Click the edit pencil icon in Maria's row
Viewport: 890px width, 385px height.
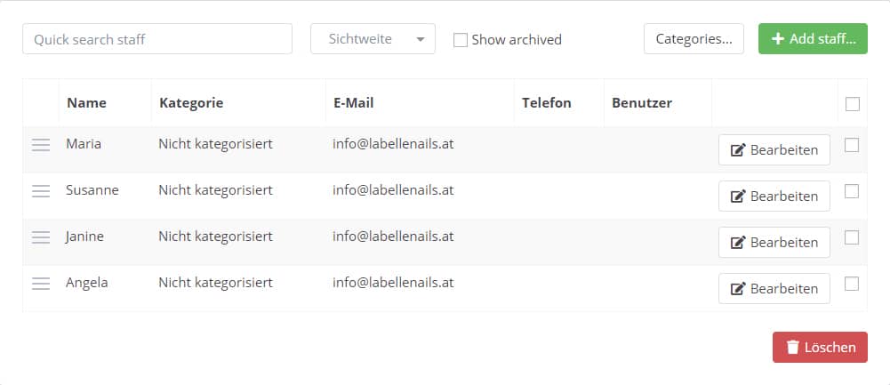coord(737,150)
